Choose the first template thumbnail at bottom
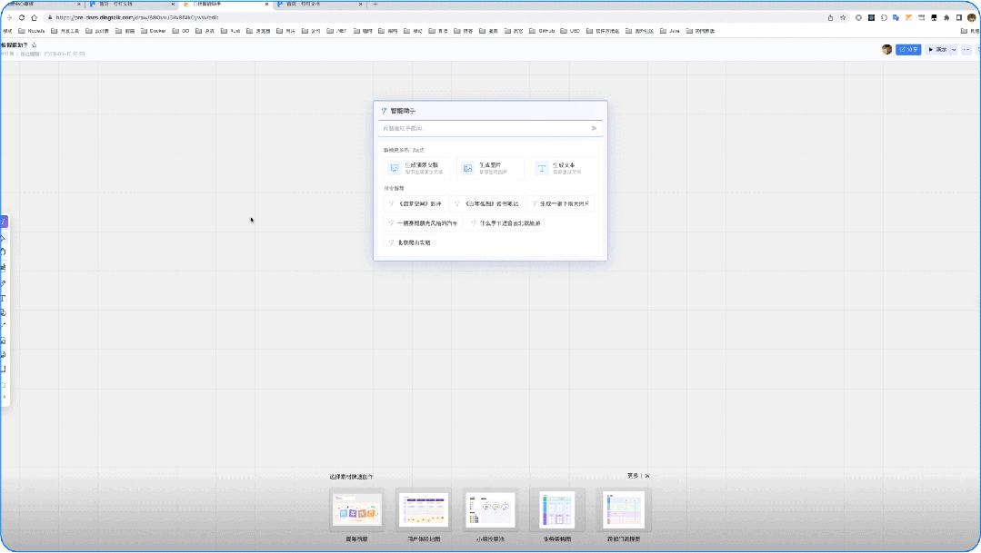 [x=356, y=510]
